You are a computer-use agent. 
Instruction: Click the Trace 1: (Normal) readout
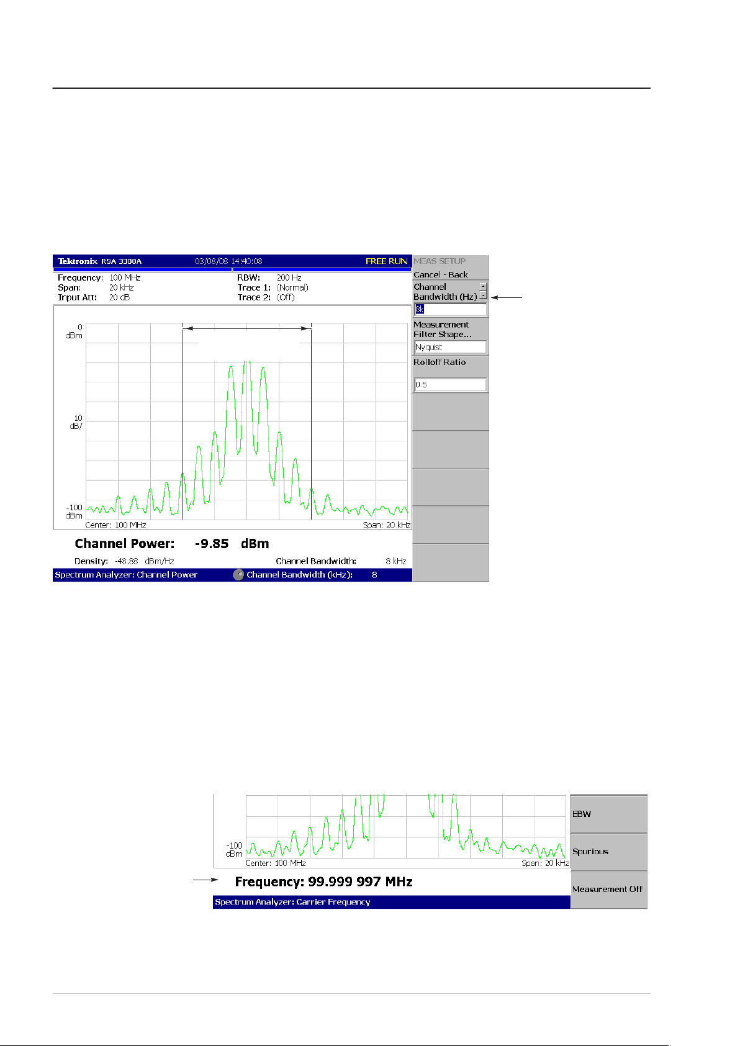click(273, 287)
